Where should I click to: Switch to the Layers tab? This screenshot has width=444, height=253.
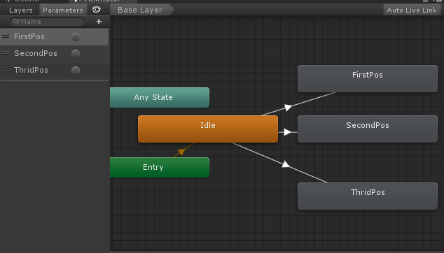pyautogui.click(x=21, y=10)
